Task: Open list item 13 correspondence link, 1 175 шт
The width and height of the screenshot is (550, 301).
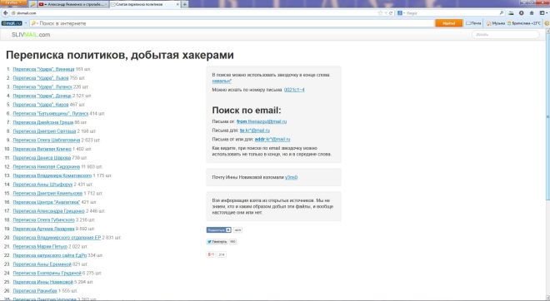Action: (x=52, y=175)
